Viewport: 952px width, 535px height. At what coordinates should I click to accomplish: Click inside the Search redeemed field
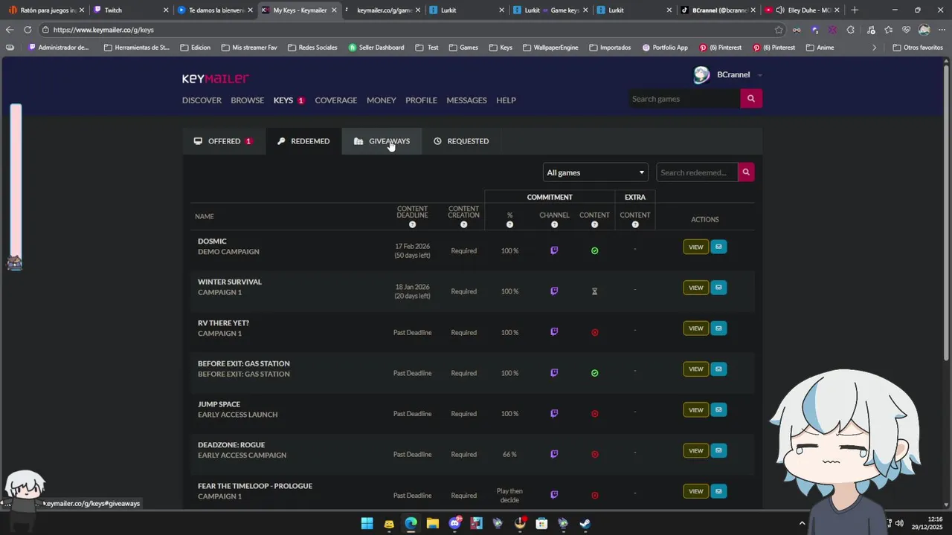pos(697,172)
